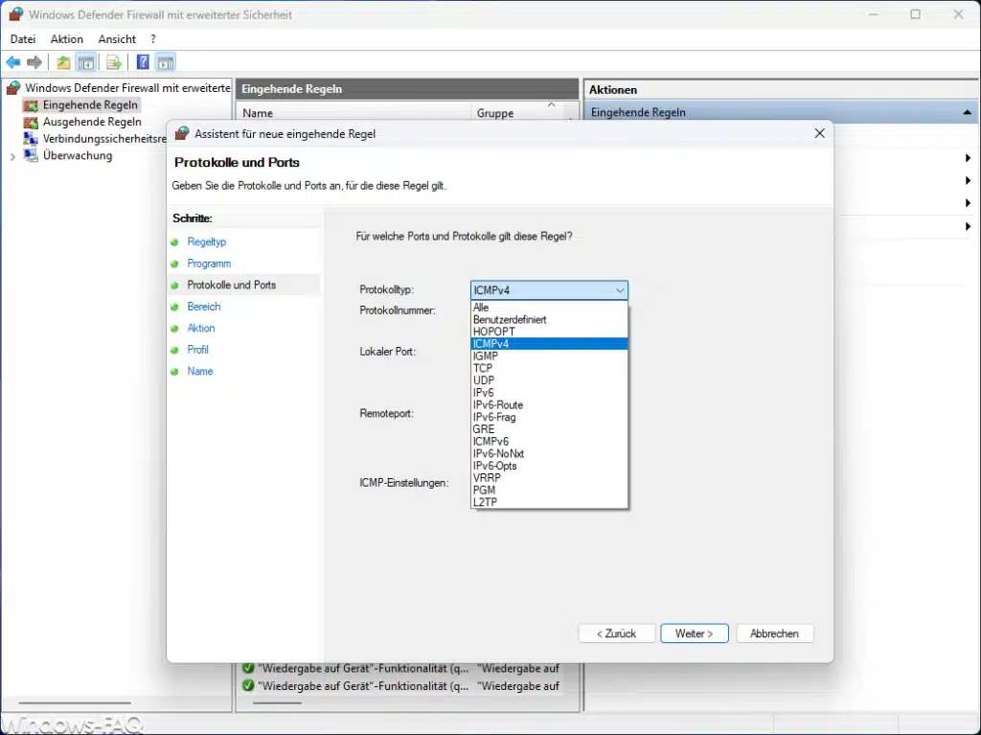The width and height of the screenshot is (981, 735).
Task: Sort rules by the Gruppe column header
Action: (x=518, y=113)
